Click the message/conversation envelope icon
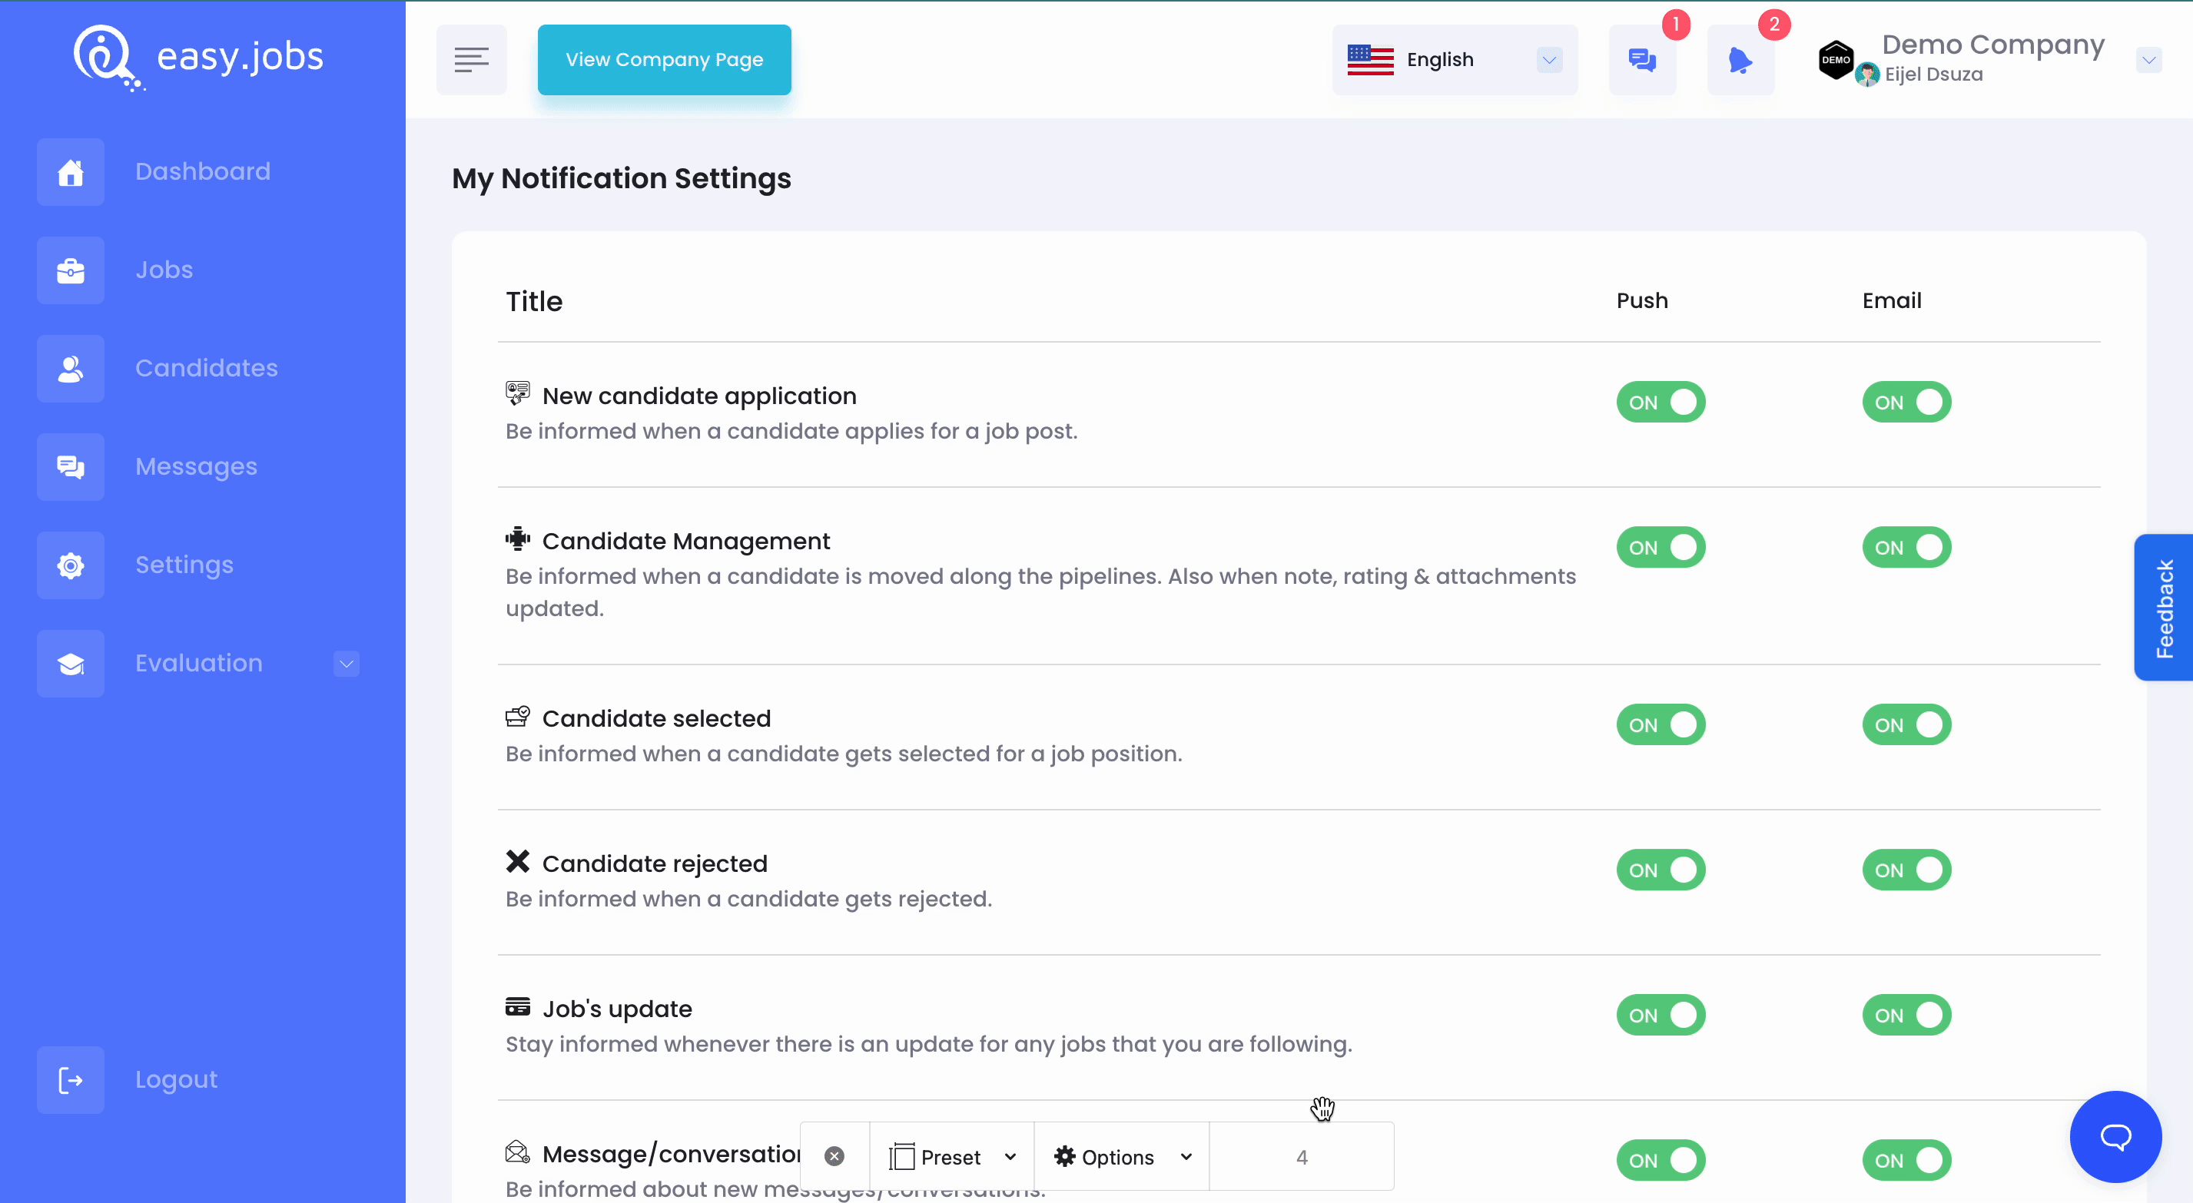The height and width of the screenshot is (1203, 2193). pos(517,1152)
